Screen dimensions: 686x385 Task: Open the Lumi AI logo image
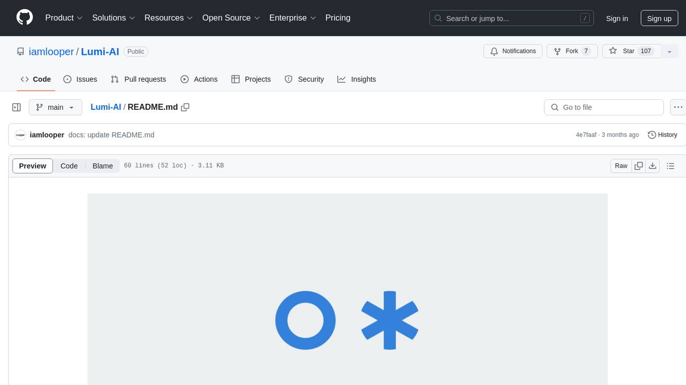(348, 289)
